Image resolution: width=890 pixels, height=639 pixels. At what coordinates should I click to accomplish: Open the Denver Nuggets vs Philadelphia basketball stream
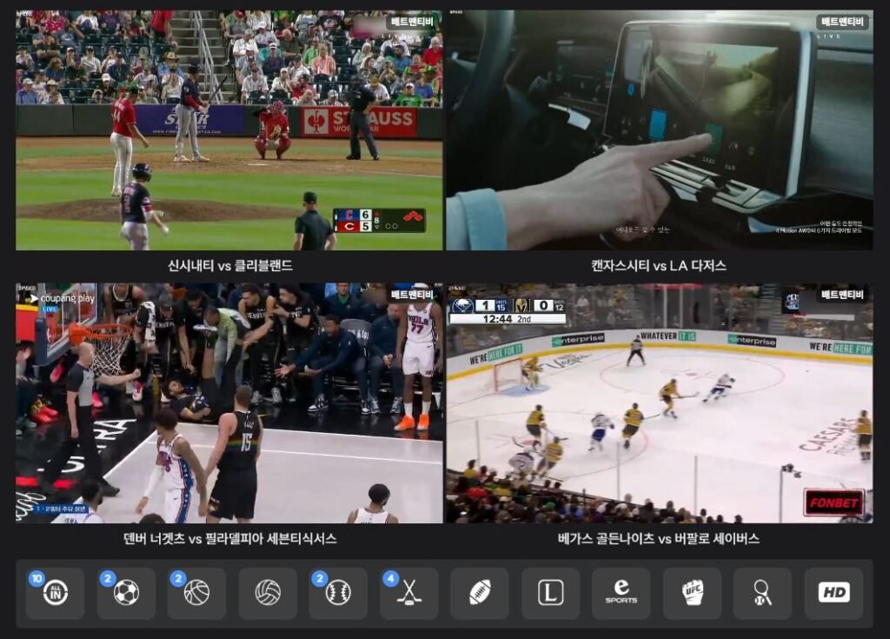[229, 403]
